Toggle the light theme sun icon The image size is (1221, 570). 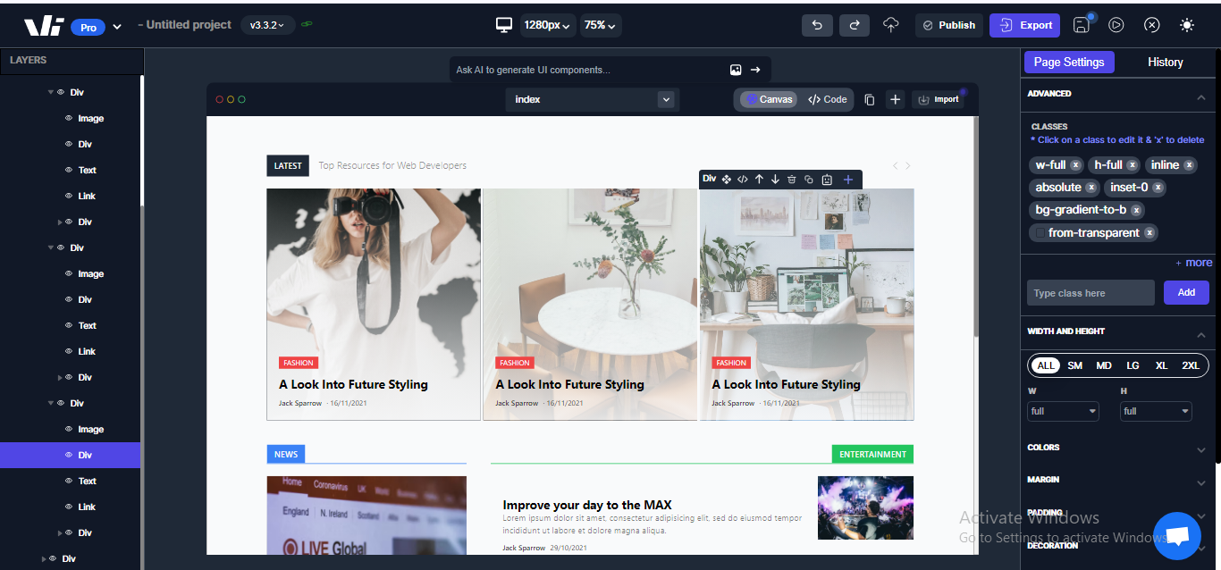1187,25
